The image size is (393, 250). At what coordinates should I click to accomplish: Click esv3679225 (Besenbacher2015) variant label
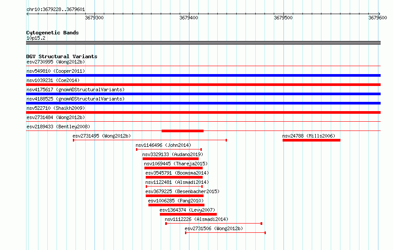tap(182, 191)
